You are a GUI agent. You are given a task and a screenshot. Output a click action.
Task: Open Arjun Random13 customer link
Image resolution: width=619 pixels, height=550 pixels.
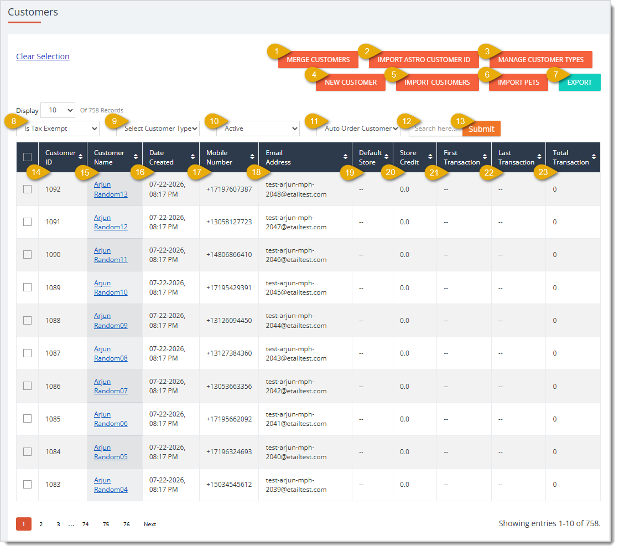point(111,189)
